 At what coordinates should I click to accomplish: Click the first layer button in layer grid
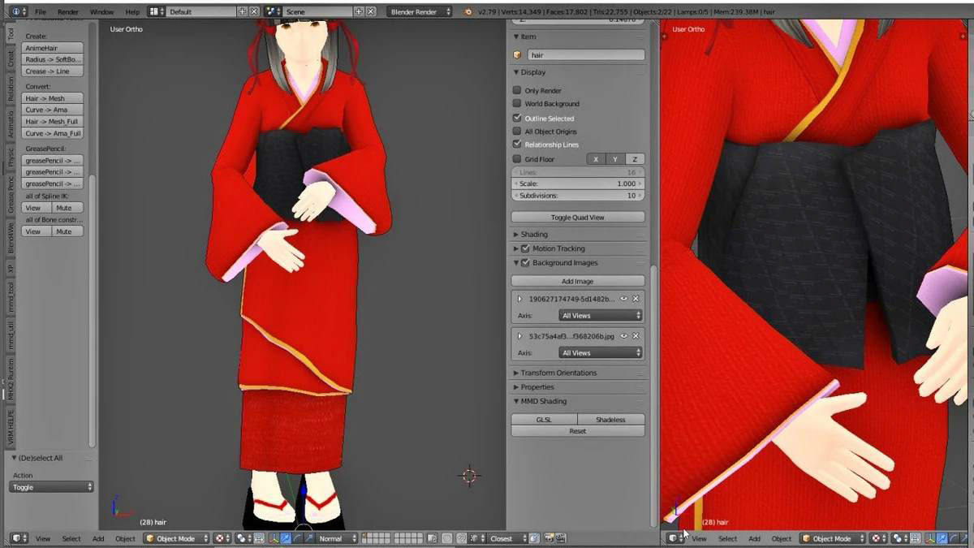coord(364,536)
